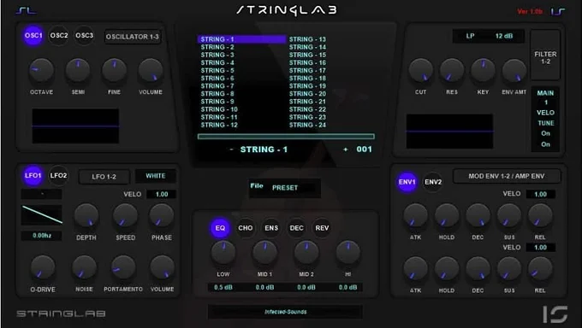Switch to LFO2
This screenshot has height=328, width=582.
58,175
